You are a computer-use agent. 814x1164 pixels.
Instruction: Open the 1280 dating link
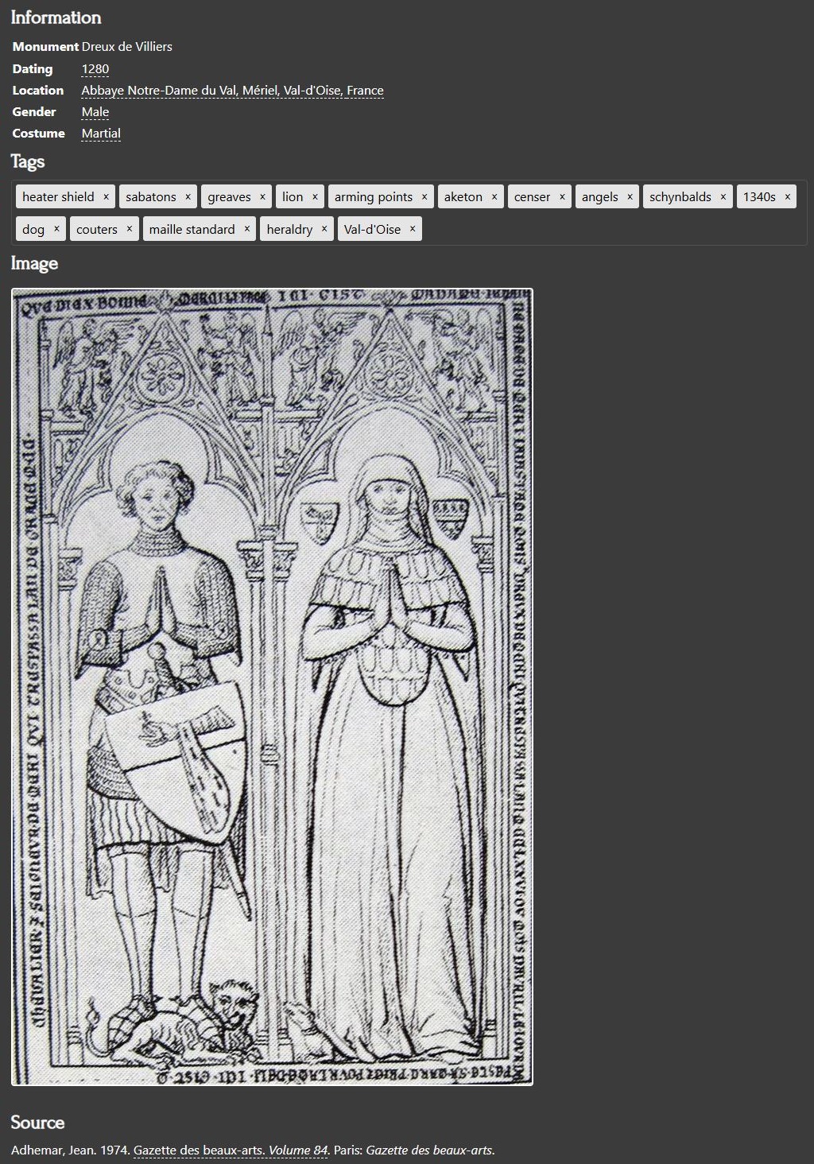tap(95, 69)
